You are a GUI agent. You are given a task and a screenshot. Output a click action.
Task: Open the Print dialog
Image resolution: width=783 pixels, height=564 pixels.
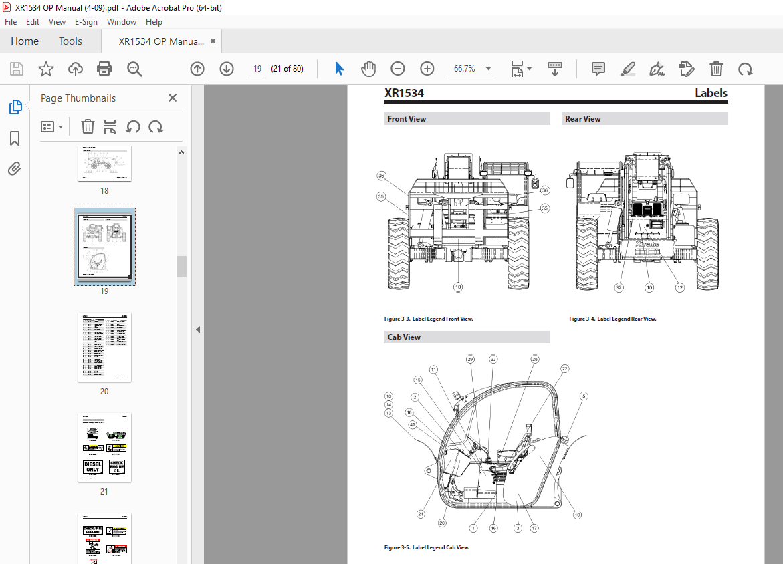[104, 68]
